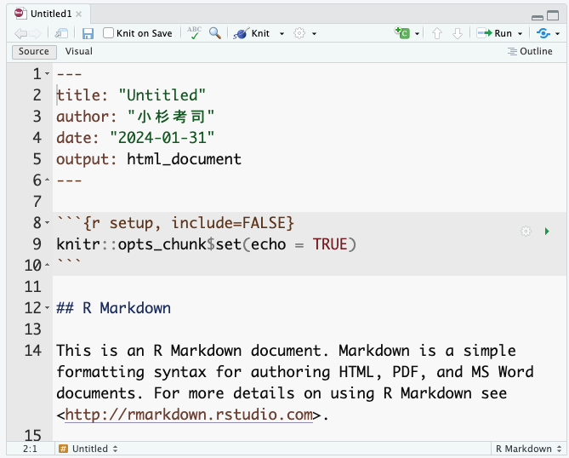
Task: Run the current line or selection
Action: click(x=494, y=33)
